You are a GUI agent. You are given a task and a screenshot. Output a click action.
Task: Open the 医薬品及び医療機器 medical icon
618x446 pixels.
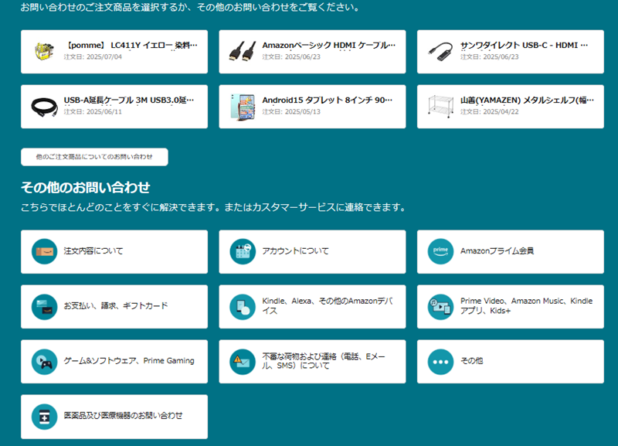click(45, 417)
